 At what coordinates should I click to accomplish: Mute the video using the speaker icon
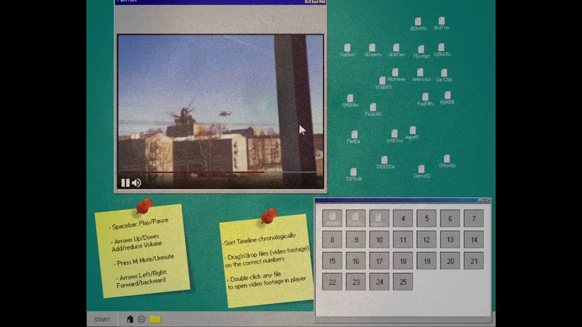(136, 182)
